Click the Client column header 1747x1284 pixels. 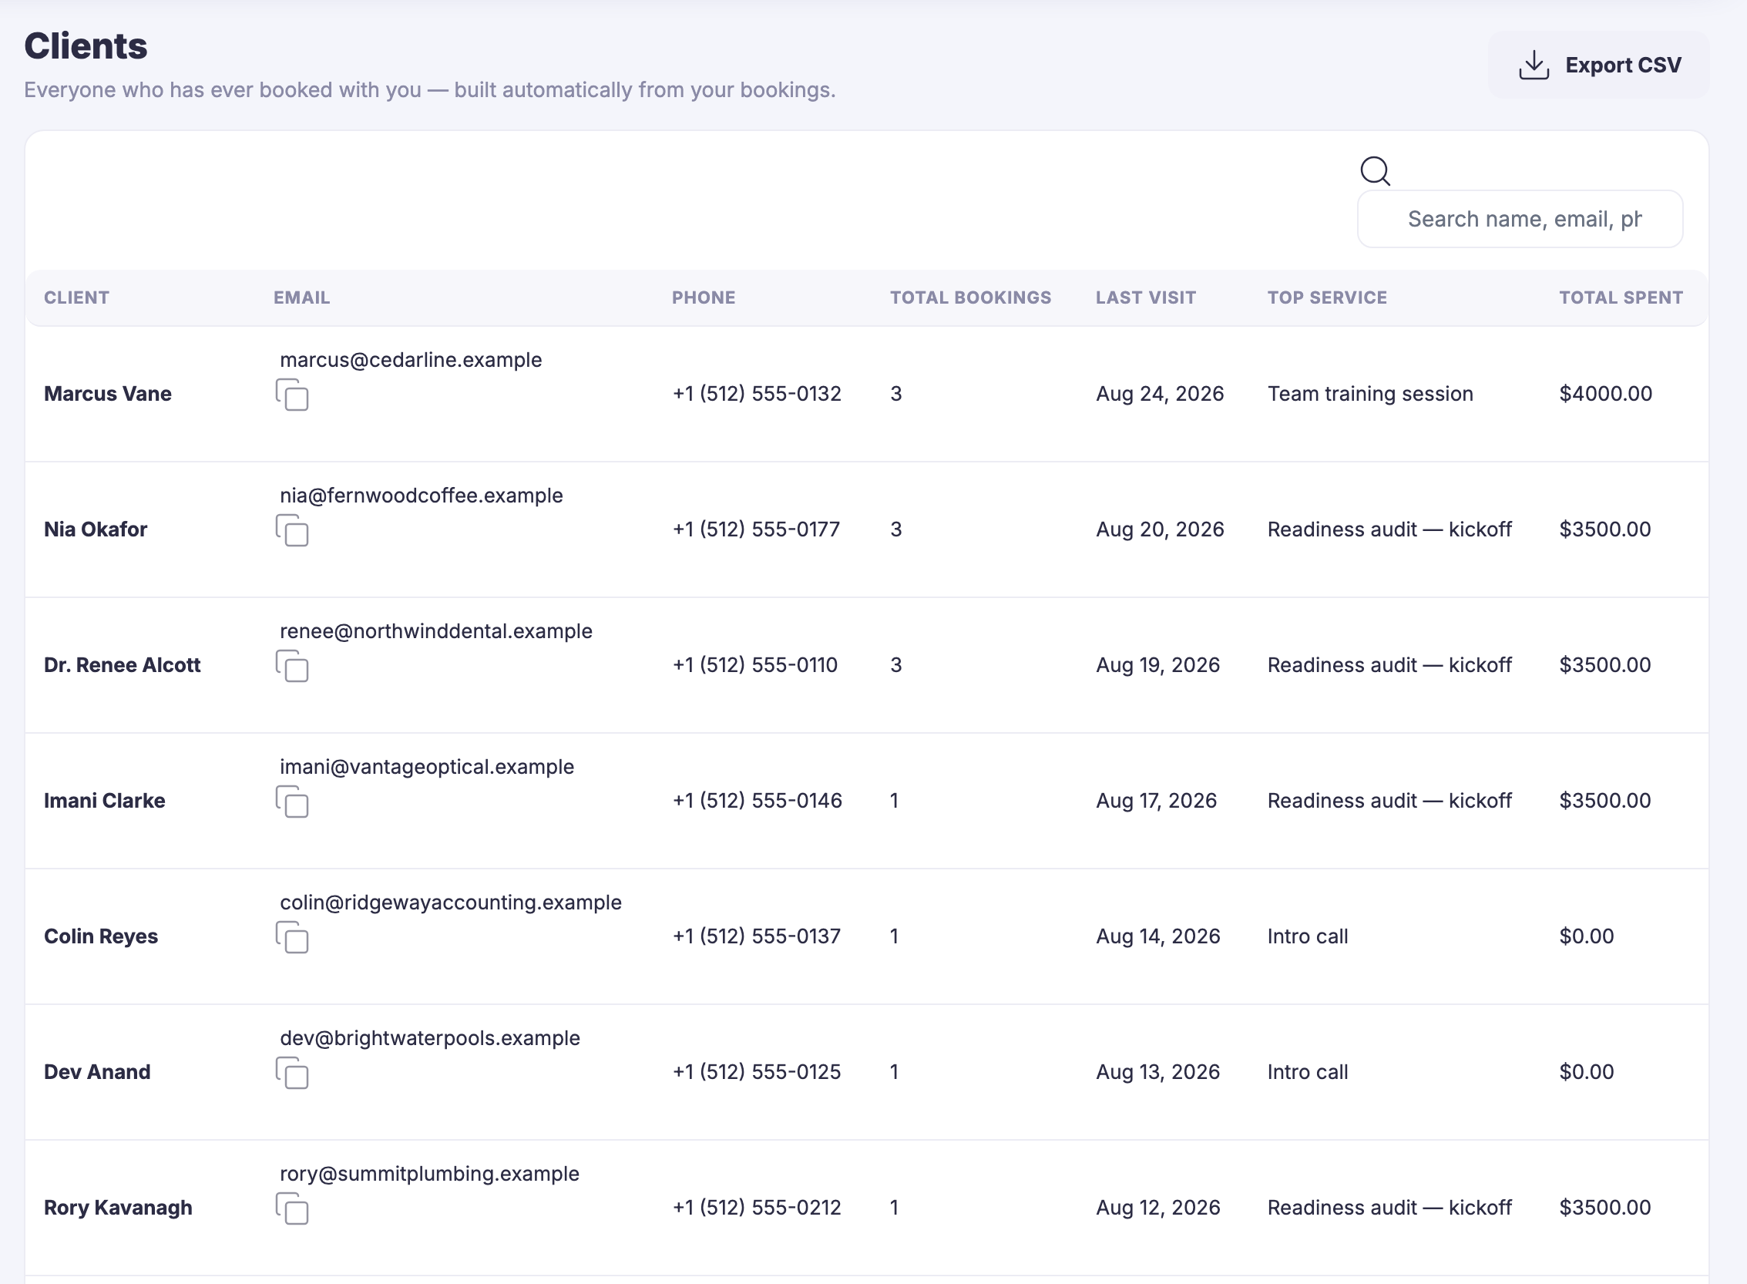tap(76, 297)
